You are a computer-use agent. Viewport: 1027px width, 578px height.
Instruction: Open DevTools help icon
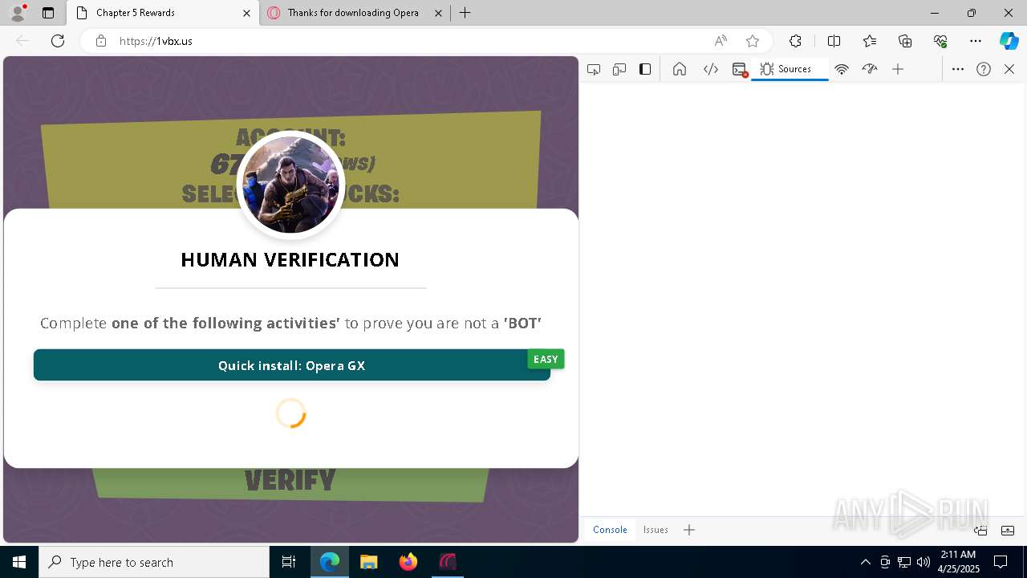coord(984,69)
